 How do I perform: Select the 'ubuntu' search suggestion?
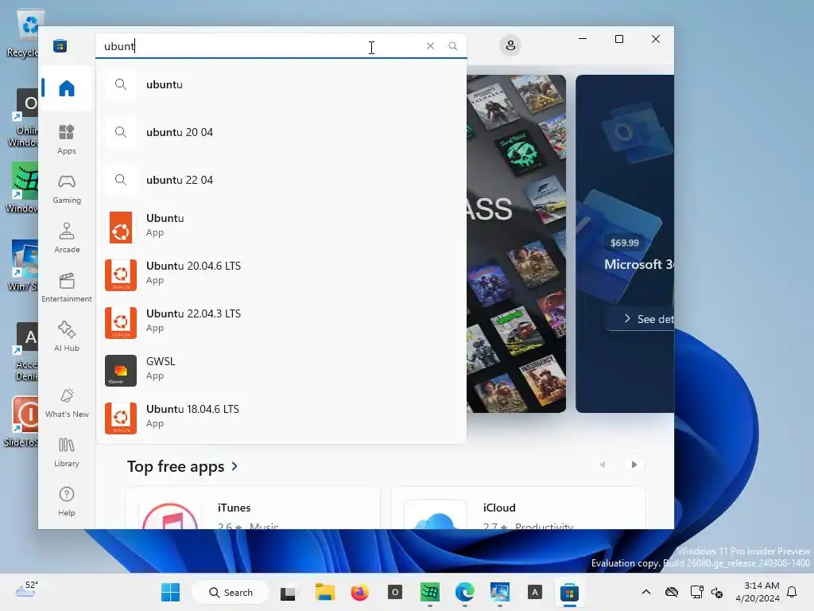pos(281,84)
